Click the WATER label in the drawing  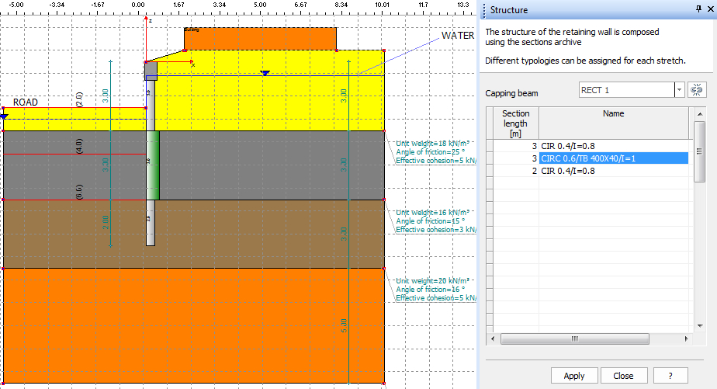pyautogui.click(x=457, y=36)
